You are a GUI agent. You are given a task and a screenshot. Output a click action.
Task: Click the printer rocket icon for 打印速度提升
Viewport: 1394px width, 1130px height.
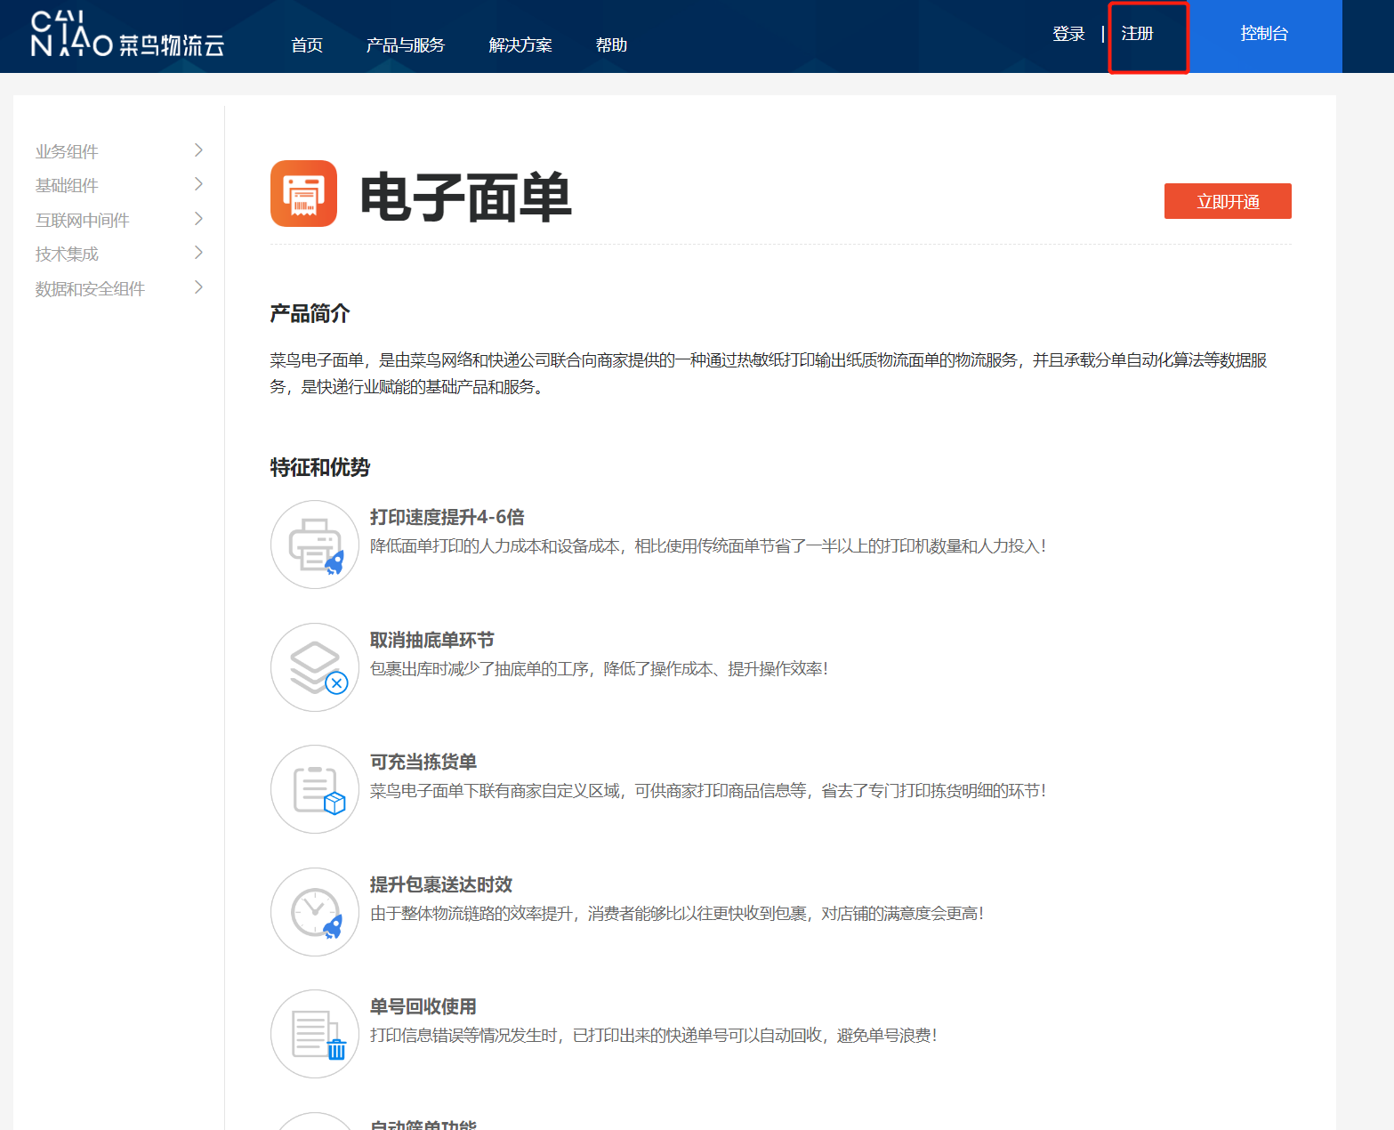click(x=315, y=545)
